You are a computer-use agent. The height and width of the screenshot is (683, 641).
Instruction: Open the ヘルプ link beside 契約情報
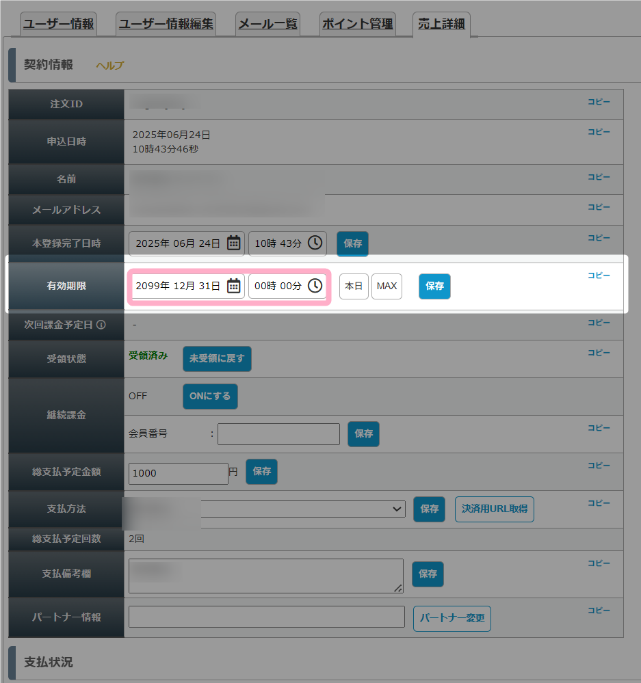110,66
